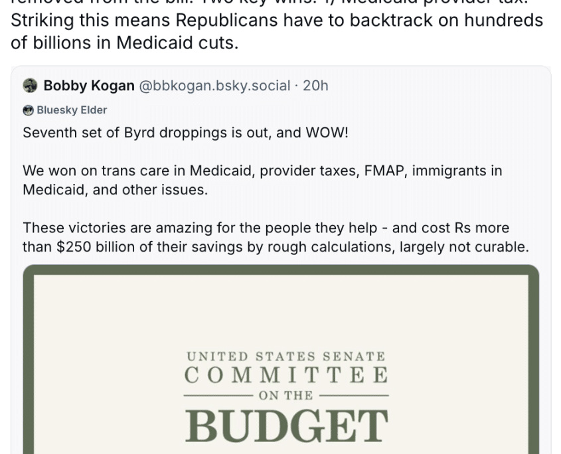
Task: Click 'ON THE' divider text in image
Action: tap(286, 396)
